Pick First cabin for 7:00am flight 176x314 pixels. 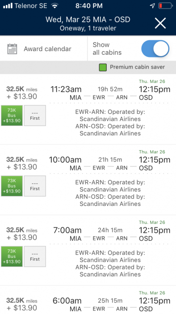click(x=35, y=257)
